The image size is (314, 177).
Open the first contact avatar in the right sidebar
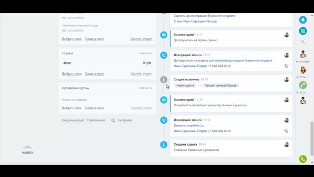[x=303, y=55]
